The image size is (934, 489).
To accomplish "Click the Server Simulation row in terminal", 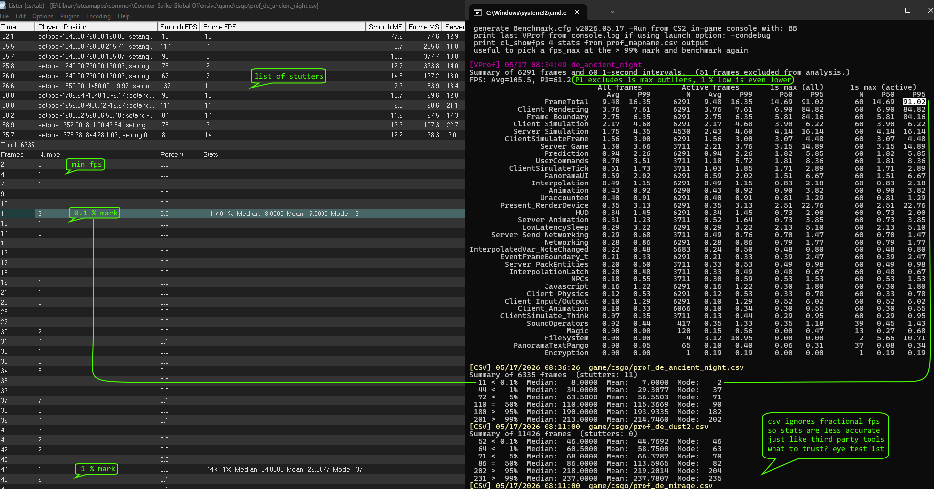I will click(x=719, y=131).
